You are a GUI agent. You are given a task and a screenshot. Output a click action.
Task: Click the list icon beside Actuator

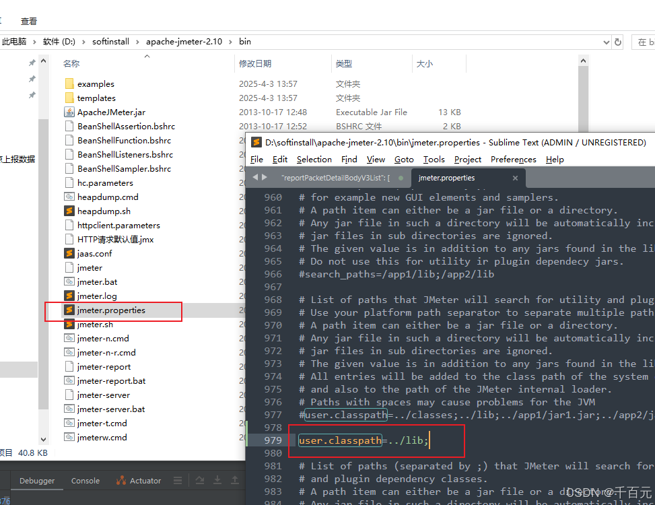point(178,480)
